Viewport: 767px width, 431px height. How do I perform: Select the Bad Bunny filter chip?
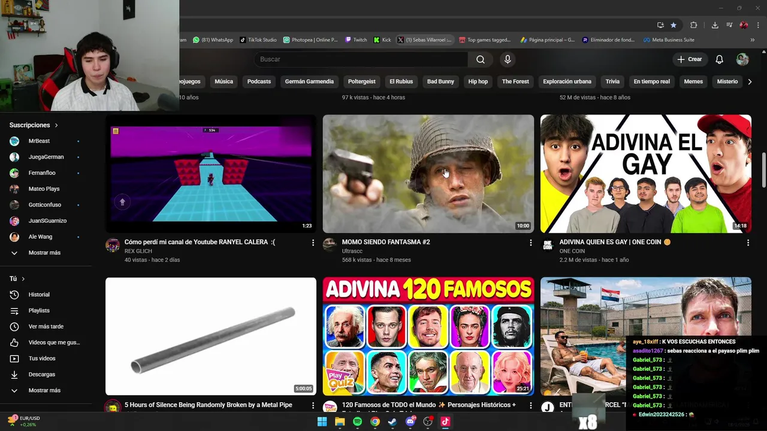pyautogui.click(x=440, y=81)
